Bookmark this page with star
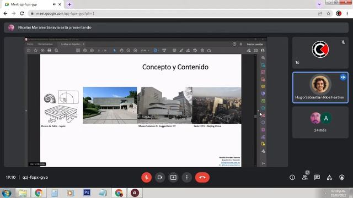The width and height of the screenshot is (353, 198). click(x=329, y=13)
